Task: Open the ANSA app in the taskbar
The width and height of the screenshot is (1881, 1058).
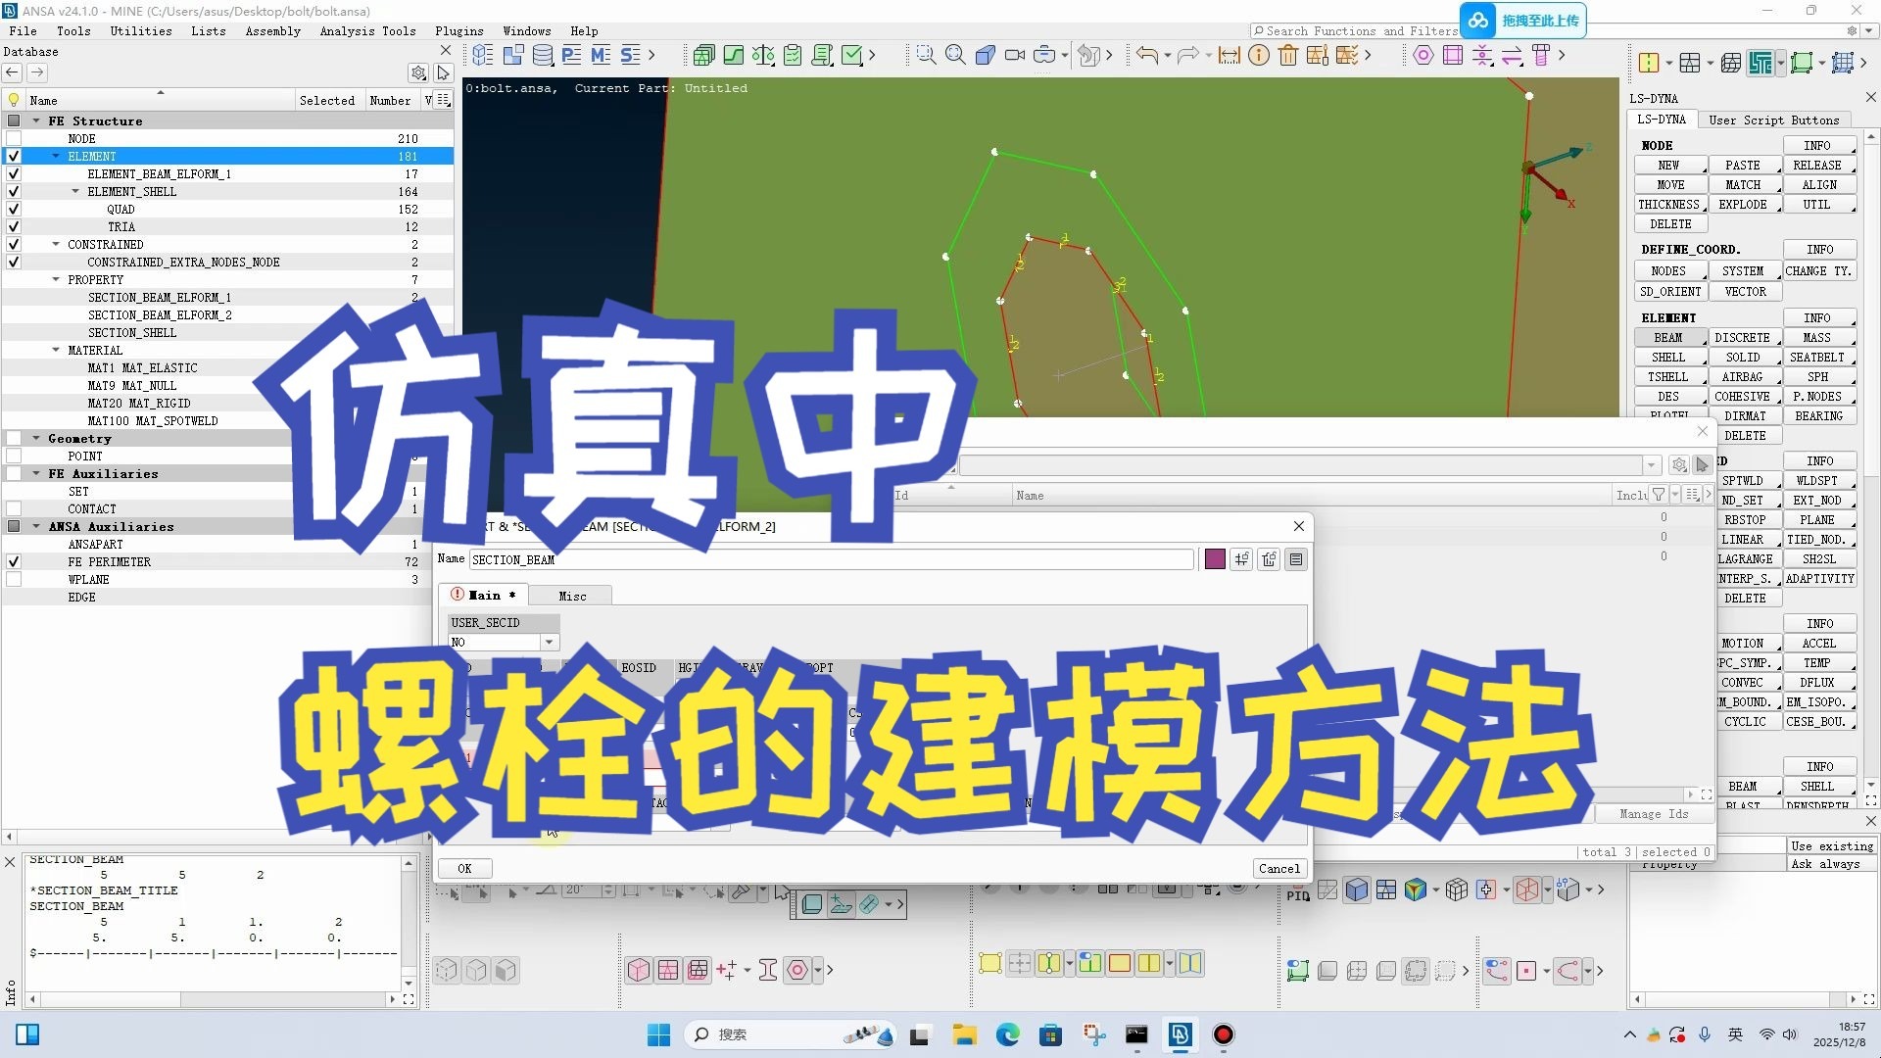Action: (1180, 1034)
